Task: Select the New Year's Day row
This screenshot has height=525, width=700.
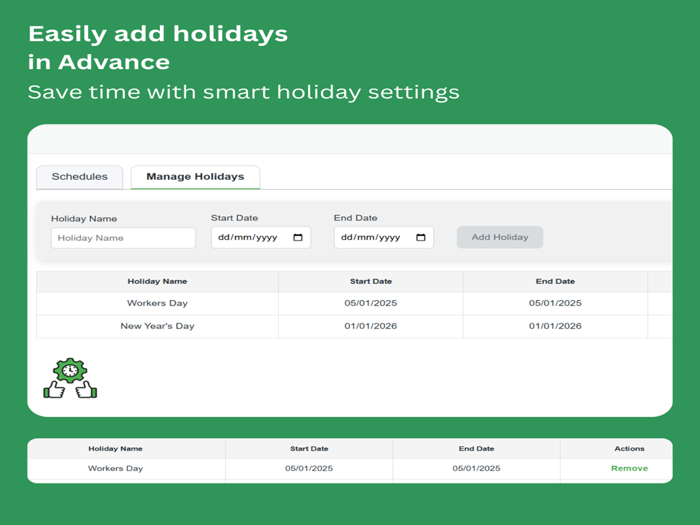Action: (157, 326)
